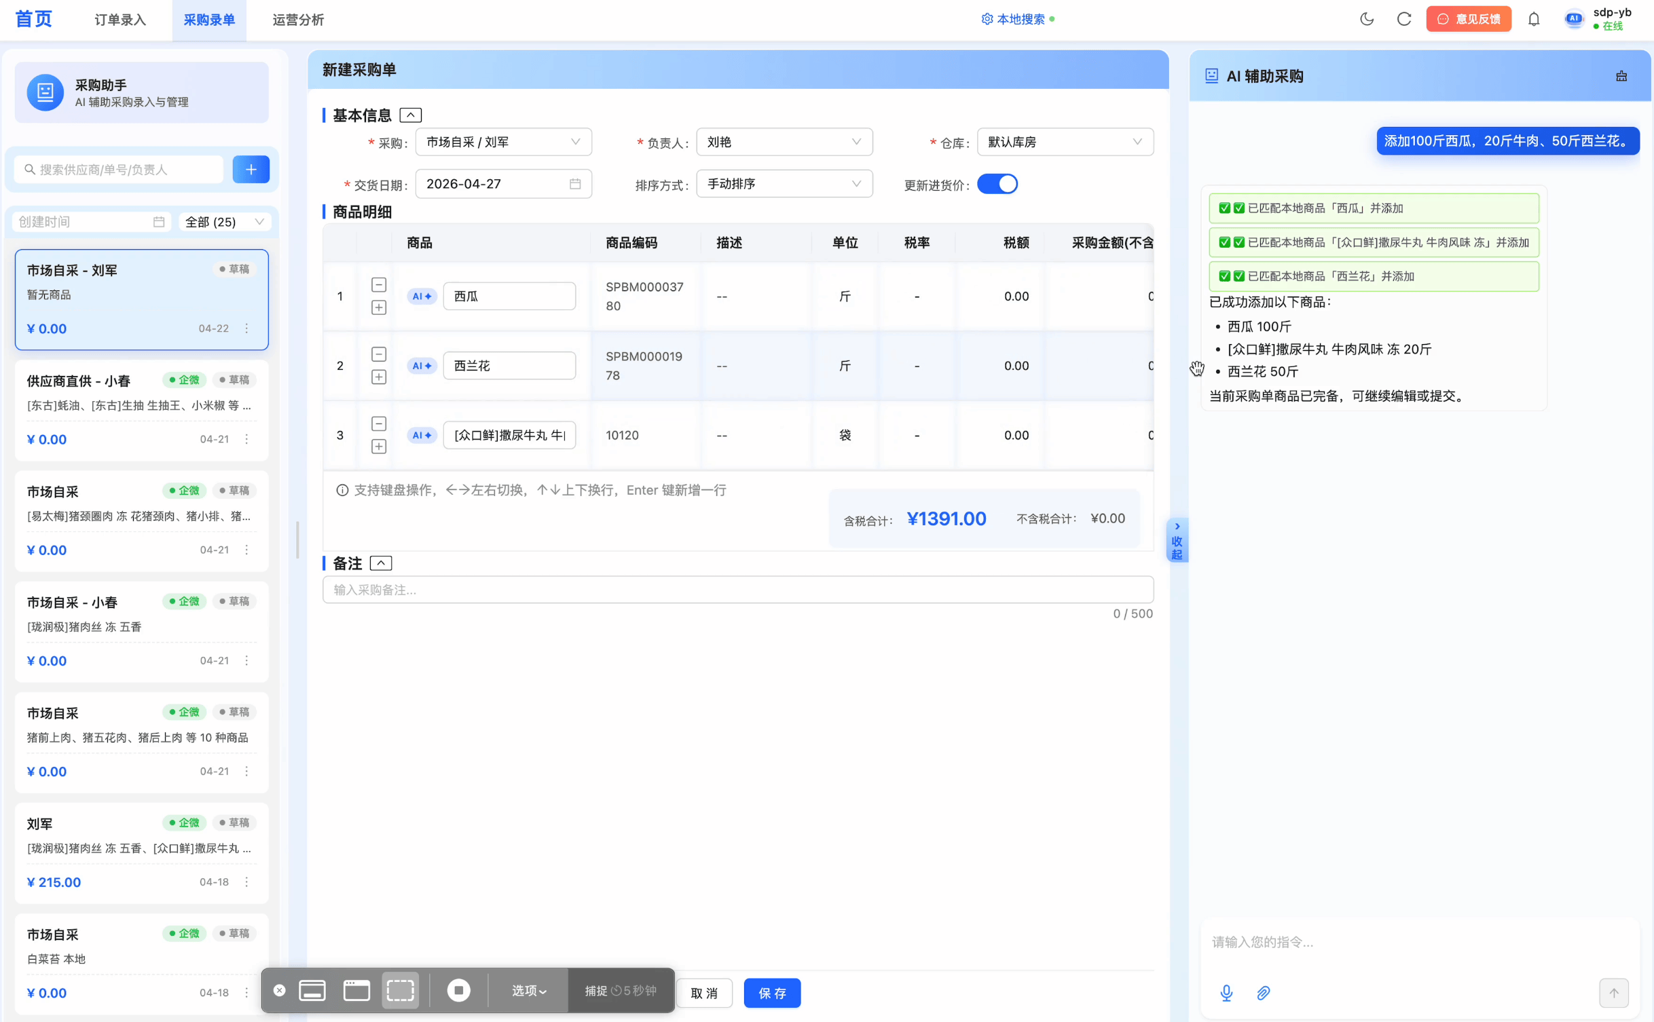Select capture selection mode icon
The height and width of the screenshot is (1022, 1654).
401,990
